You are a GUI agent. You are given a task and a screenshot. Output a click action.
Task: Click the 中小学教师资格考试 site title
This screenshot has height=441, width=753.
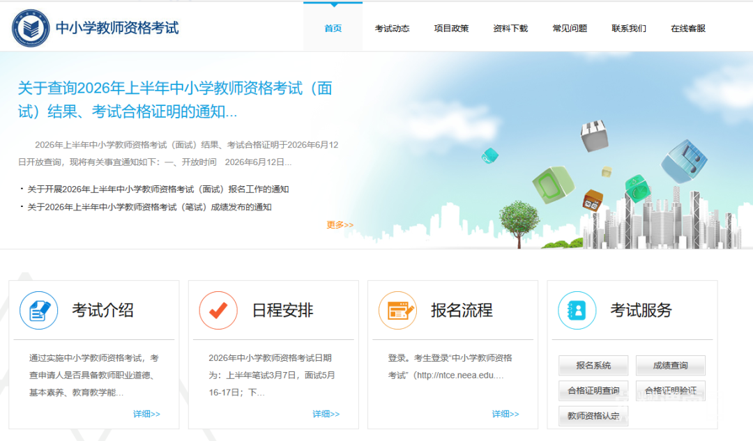tap(117, 28)
